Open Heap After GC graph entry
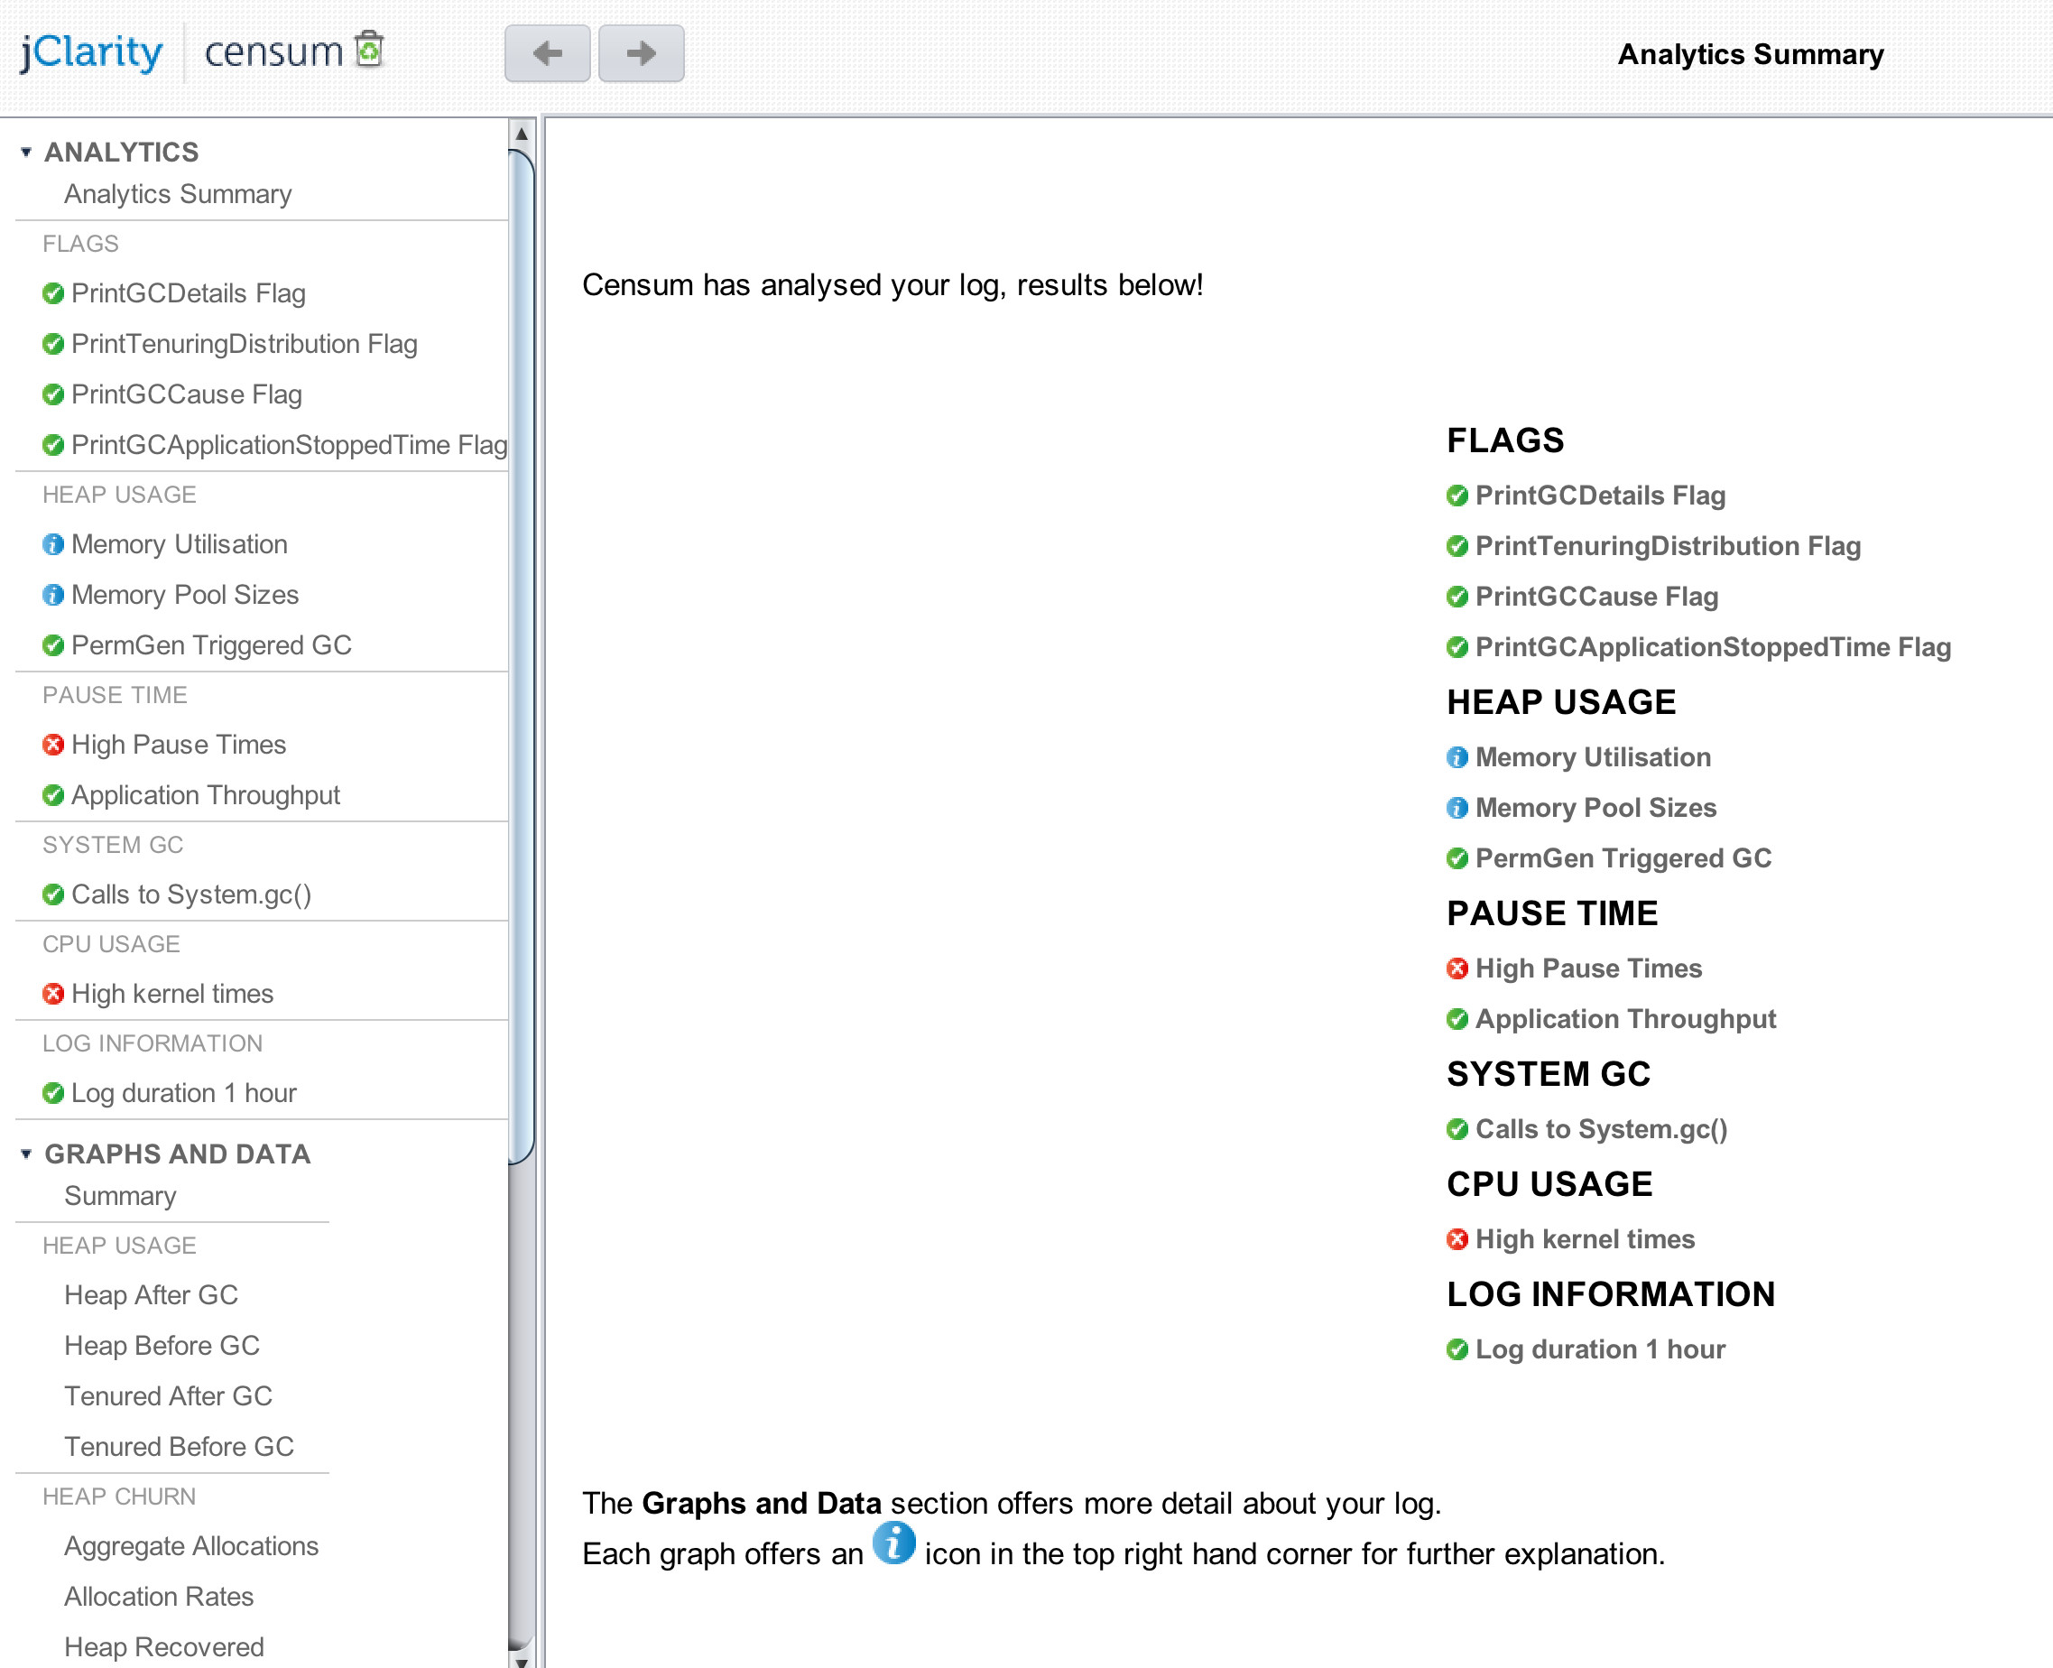This screenshot has width=2053, height=1668. click(151, 1295)
